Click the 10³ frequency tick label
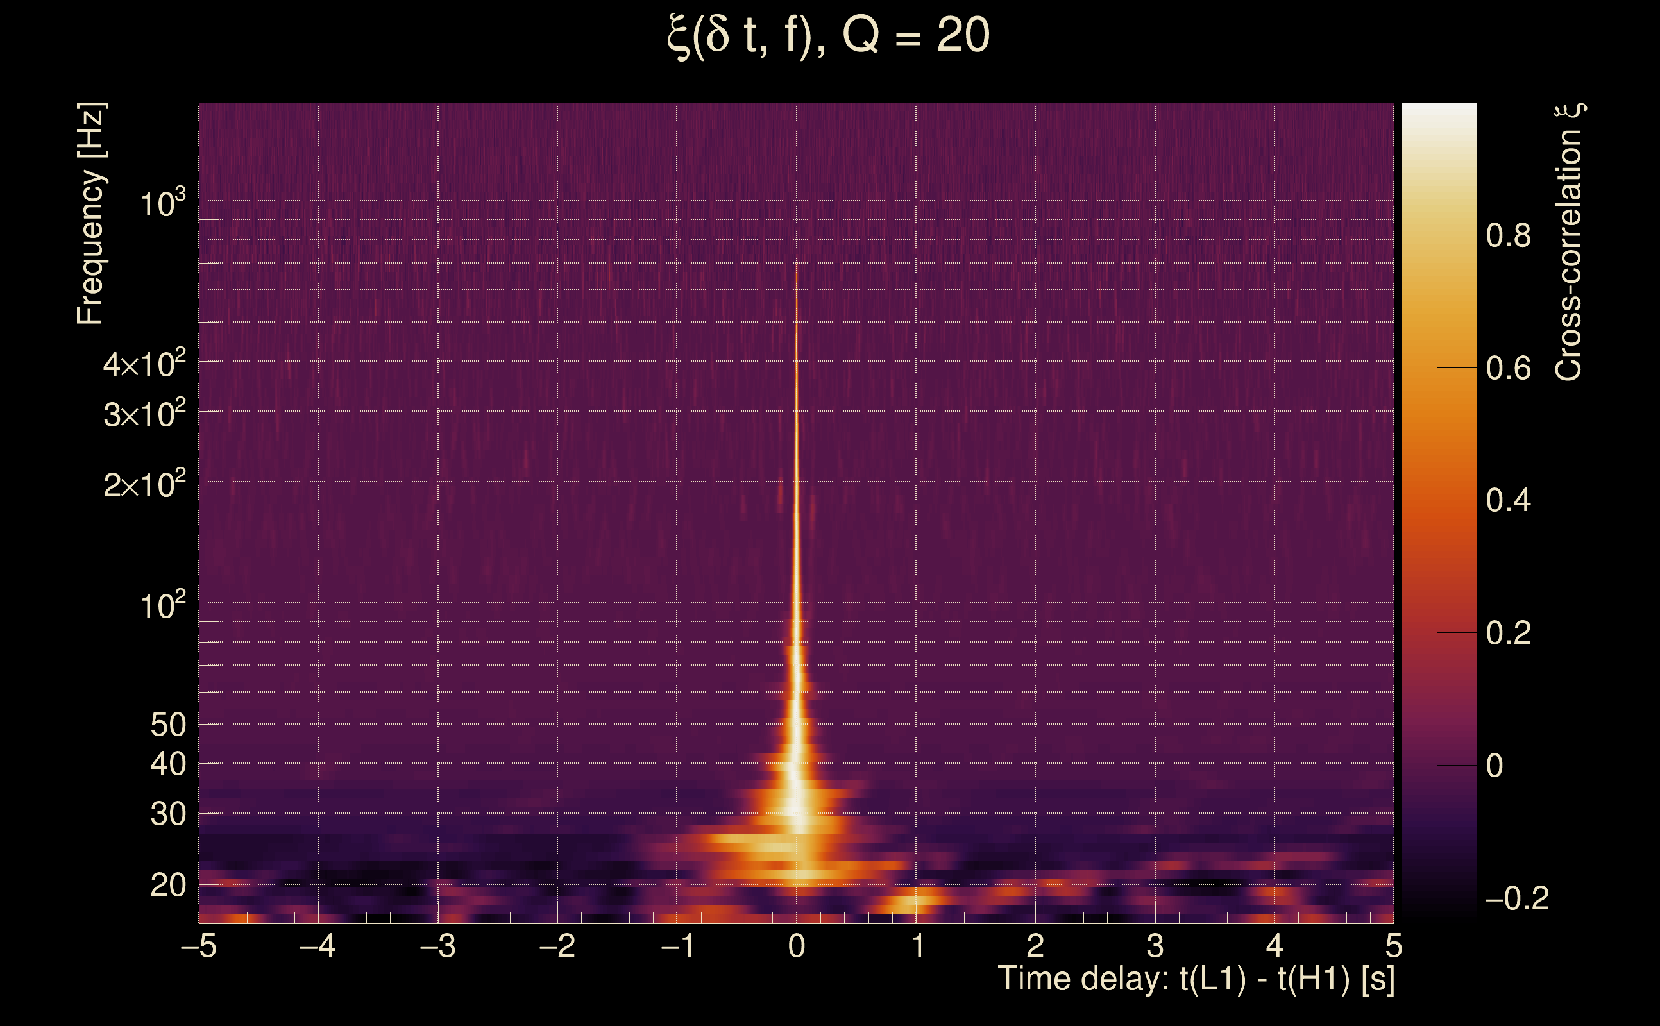 tap(162, 203)
